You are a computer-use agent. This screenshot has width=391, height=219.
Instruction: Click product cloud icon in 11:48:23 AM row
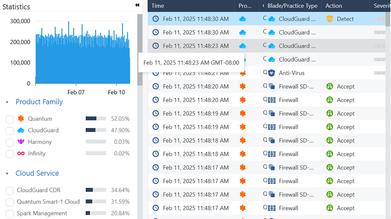(x=242, y=46)
